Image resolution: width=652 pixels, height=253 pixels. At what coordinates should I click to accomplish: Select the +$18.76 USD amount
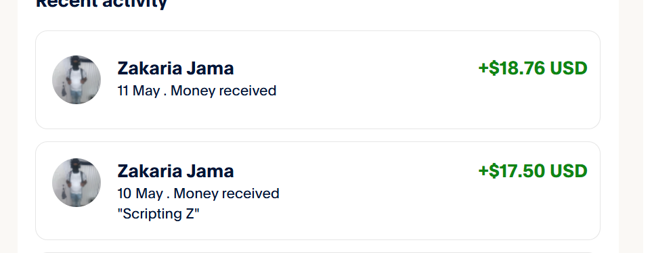click(x=533, y=68)
